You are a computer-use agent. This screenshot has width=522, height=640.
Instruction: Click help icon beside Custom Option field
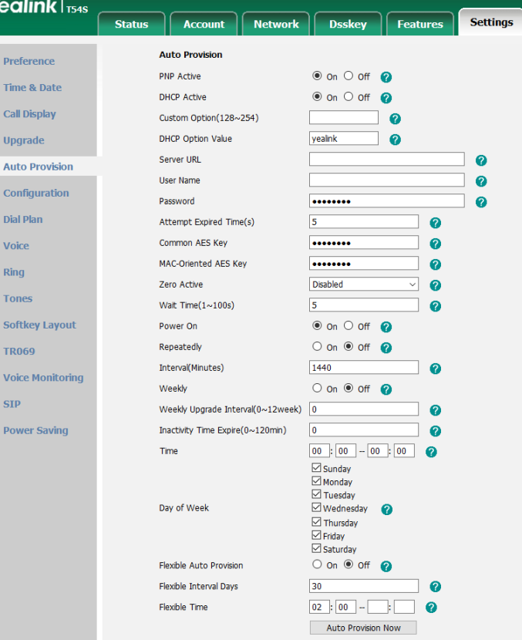395,119
